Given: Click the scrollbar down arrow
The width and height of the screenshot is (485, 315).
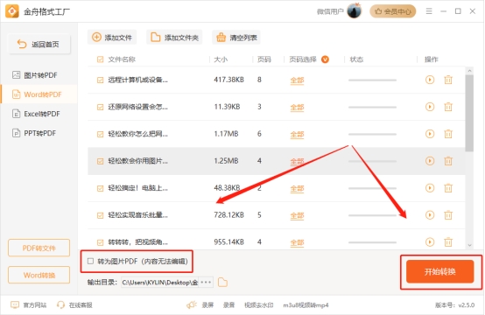Looking at the screenshot, I should pos(469,245).
